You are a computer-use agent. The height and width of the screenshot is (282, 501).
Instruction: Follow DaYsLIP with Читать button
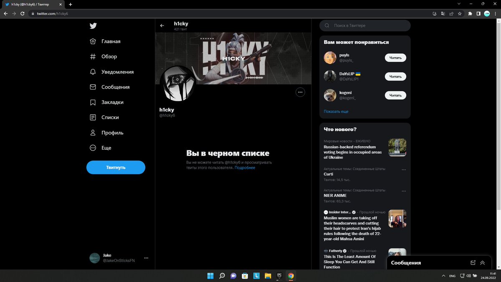pos(395,76)
